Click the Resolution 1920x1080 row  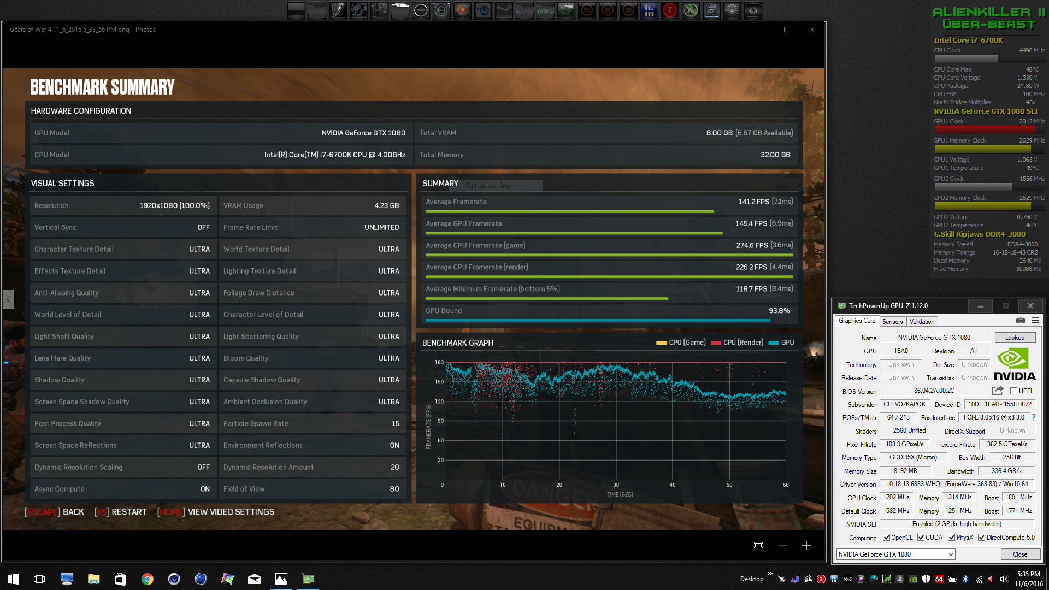(x=123, y=205)
